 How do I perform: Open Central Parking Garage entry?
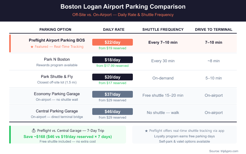click(57, 111)
